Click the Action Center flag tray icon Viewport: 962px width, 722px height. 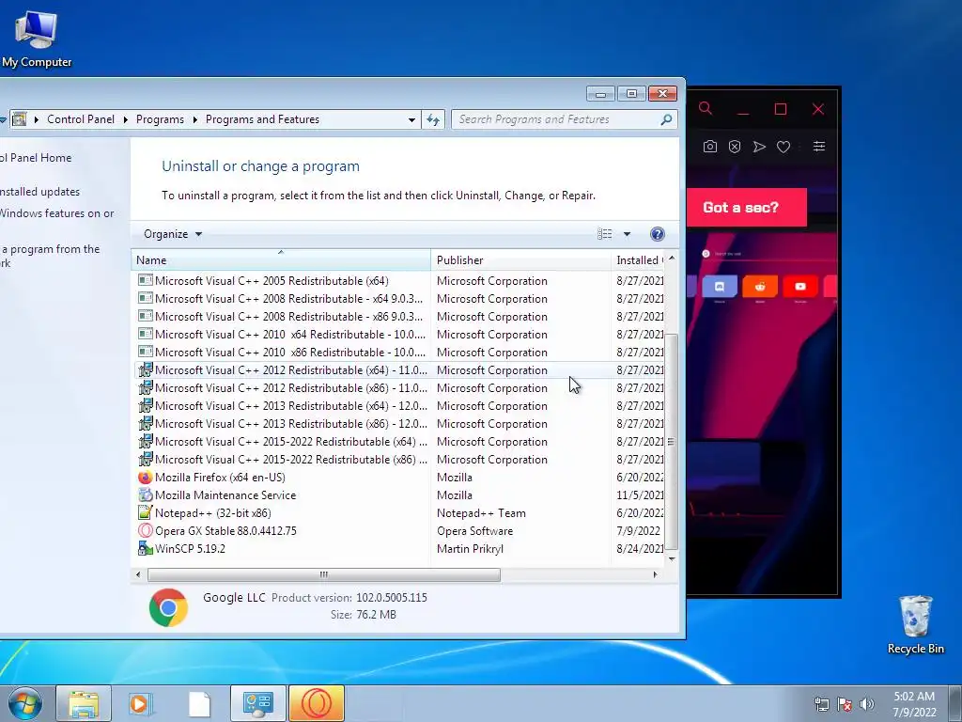(x=845, y=704)
